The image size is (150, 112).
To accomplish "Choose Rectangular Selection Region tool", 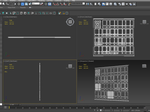I will tap(11, 4).
